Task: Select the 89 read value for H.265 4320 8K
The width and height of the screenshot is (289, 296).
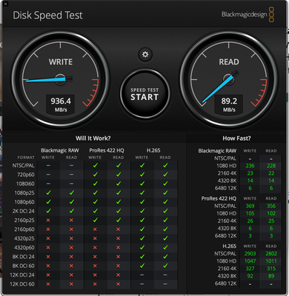Action: coord(271,276)
